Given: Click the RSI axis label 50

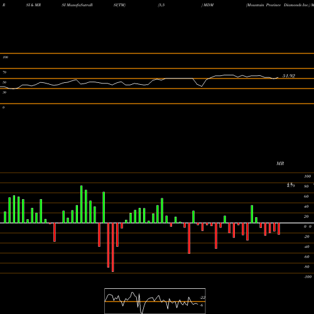Looking at the screenshot, I should [x=4, y=82].
